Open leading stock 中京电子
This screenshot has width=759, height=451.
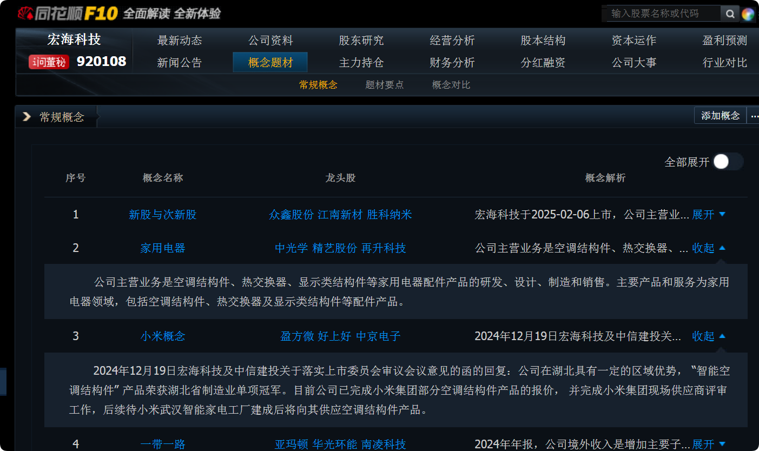pyautogui.click(x=378, y=336)
